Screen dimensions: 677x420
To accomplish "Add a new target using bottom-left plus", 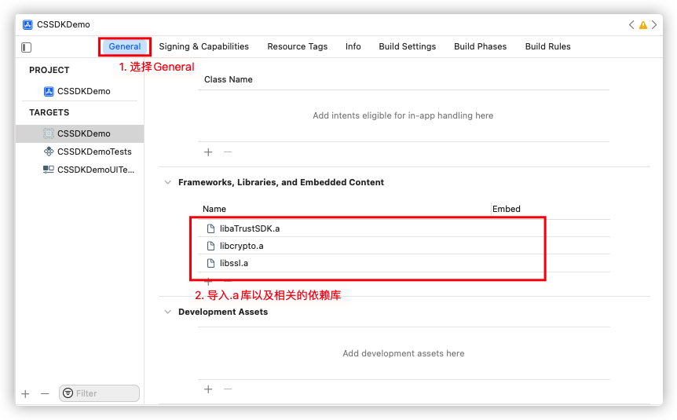I will [25, 393].
